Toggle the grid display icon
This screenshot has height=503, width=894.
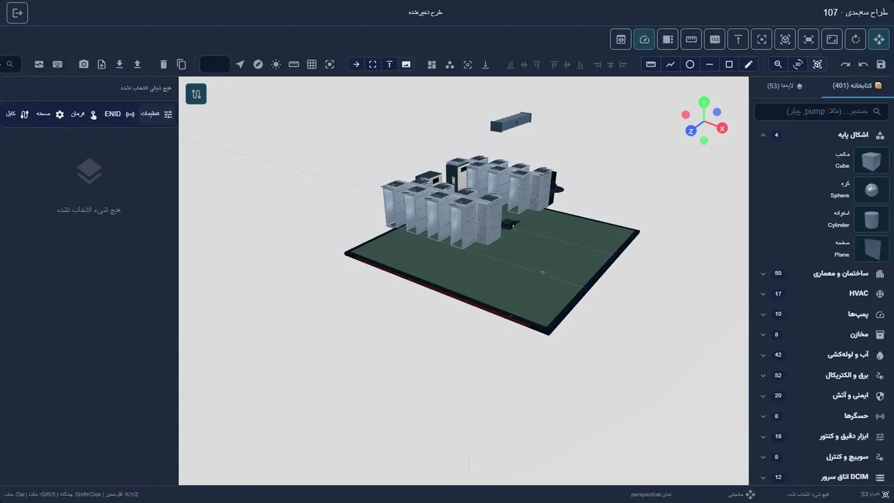[x=312, y=64]
